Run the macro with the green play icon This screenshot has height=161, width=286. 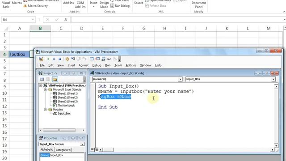point(48,59)
